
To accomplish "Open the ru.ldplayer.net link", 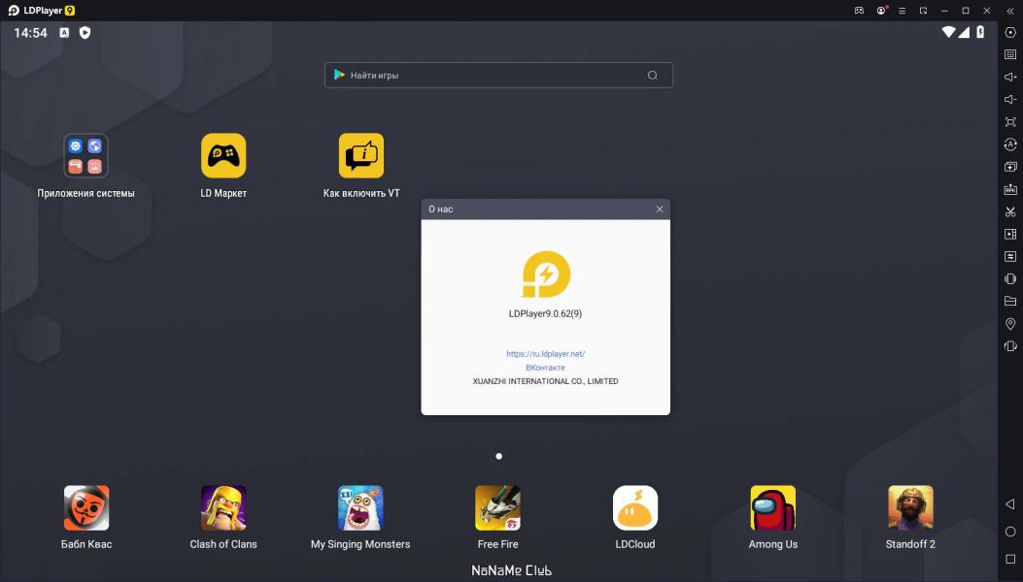I will pos(545,354).
